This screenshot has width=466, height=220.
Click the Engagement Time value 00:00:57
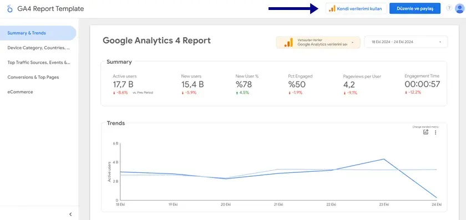pos(422,84)
